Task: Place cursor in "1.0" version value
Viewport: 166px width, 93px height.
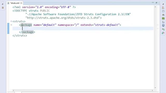Action: tap(39, 7)
